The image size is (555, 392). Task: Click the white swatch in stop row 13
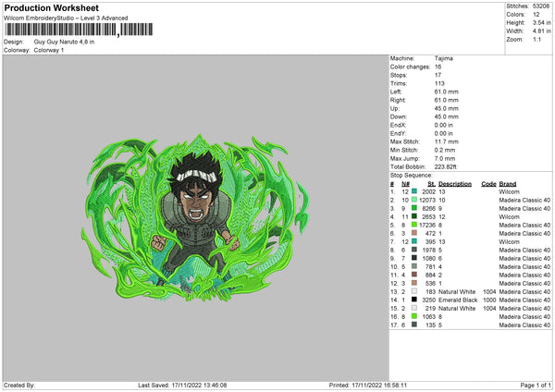tap(414, 291)
